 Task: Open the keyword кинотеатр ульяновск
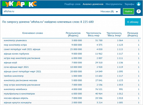pos(15,40)
